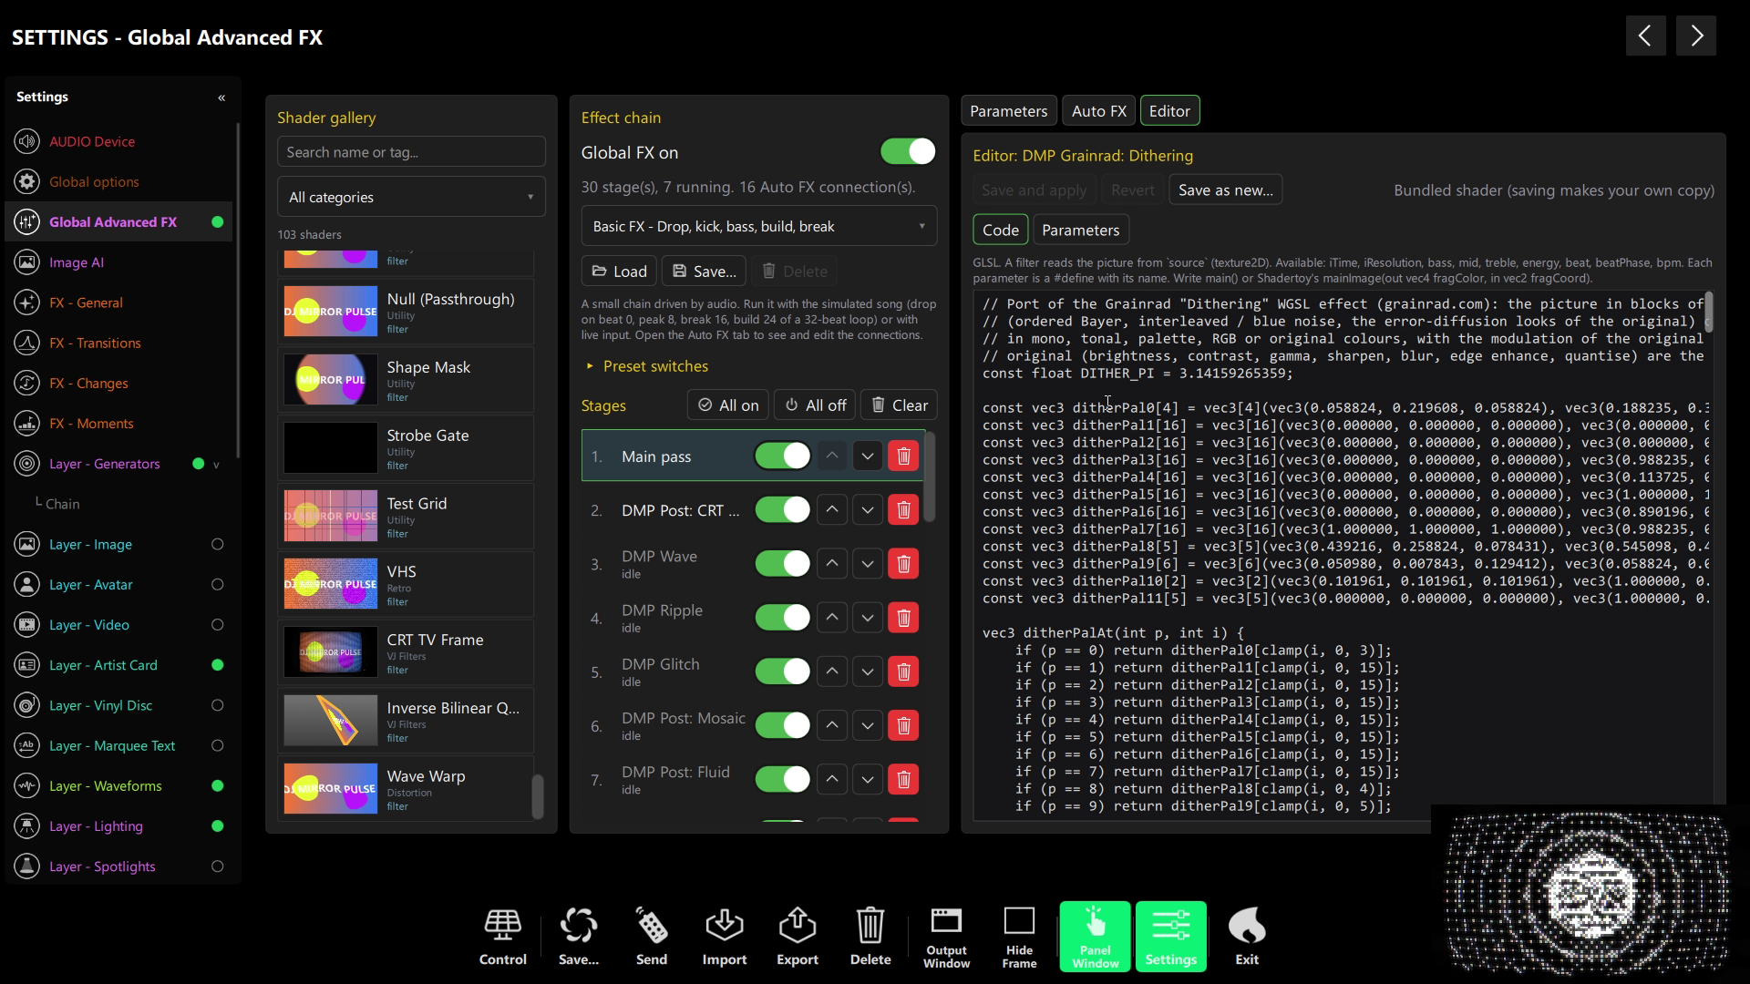Go to the previous settings page arrow
This screenshot has height=984, width=1750.
[1645, 36]
